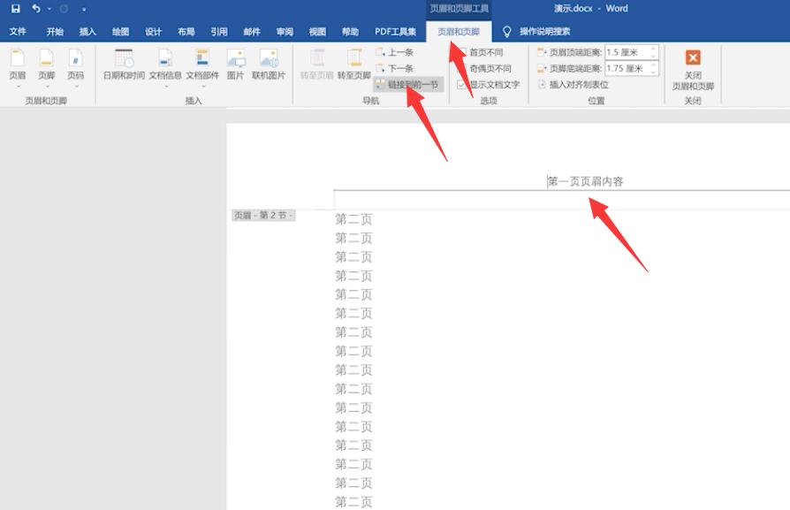The image size is (790, 510).
Task: Switch to the 审阅 tab
Action: [285, 31]
